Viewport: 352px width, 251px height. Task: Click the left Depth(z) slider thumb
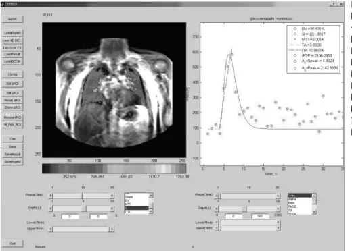click(84, 208)
